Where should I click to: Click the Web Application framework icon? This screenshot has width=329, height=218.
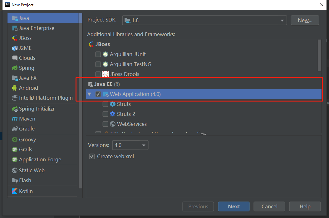tap(106, 94)
